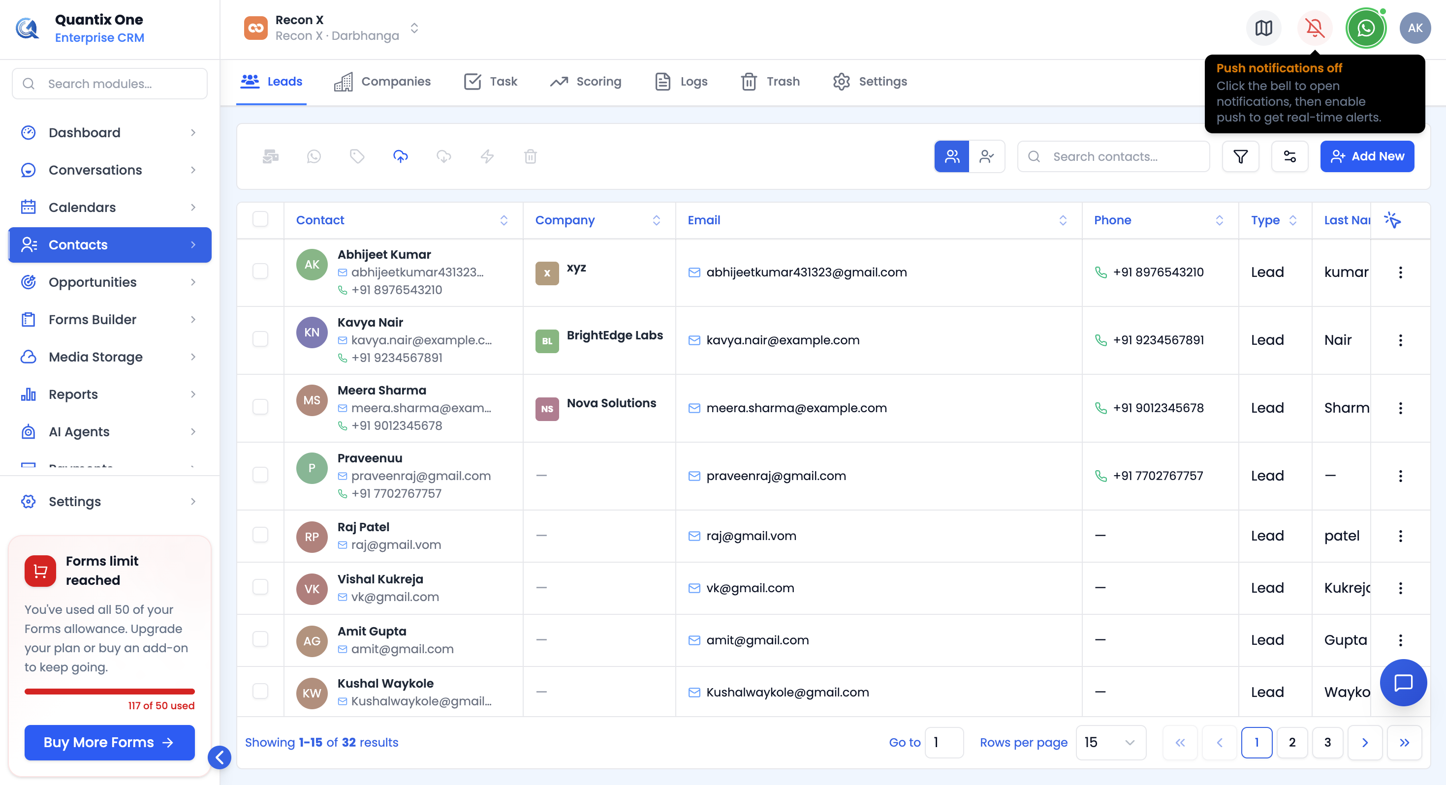
Task: Click the cloud upload import icon
Action: coord(400,156)
